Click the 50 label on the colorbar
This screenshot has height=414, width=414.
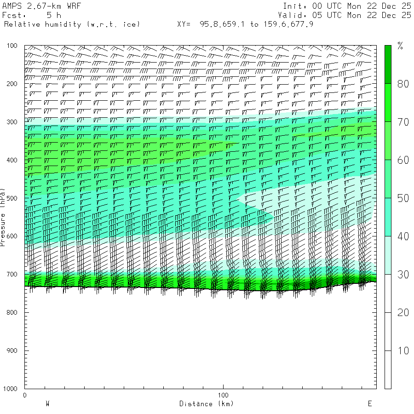click(403, 198)
